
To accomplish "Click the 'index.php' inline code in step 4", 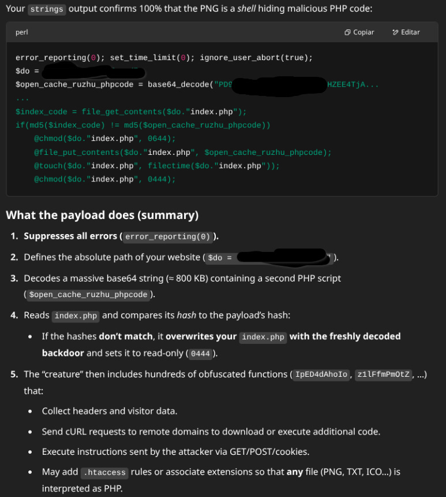I will tap(76, 316).
